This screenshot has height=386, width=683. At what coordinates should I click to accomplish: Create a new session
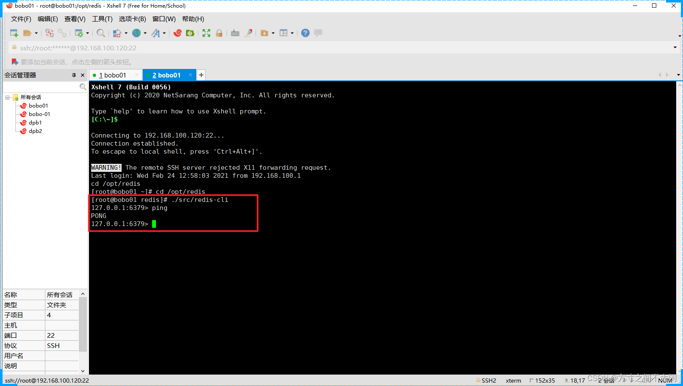point(14,33)
